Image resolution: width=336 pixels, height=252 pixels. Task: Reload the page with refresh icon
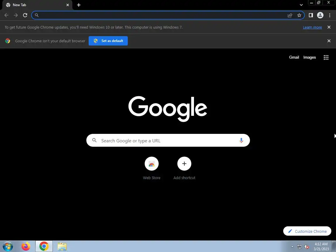[x=25, y=15]
